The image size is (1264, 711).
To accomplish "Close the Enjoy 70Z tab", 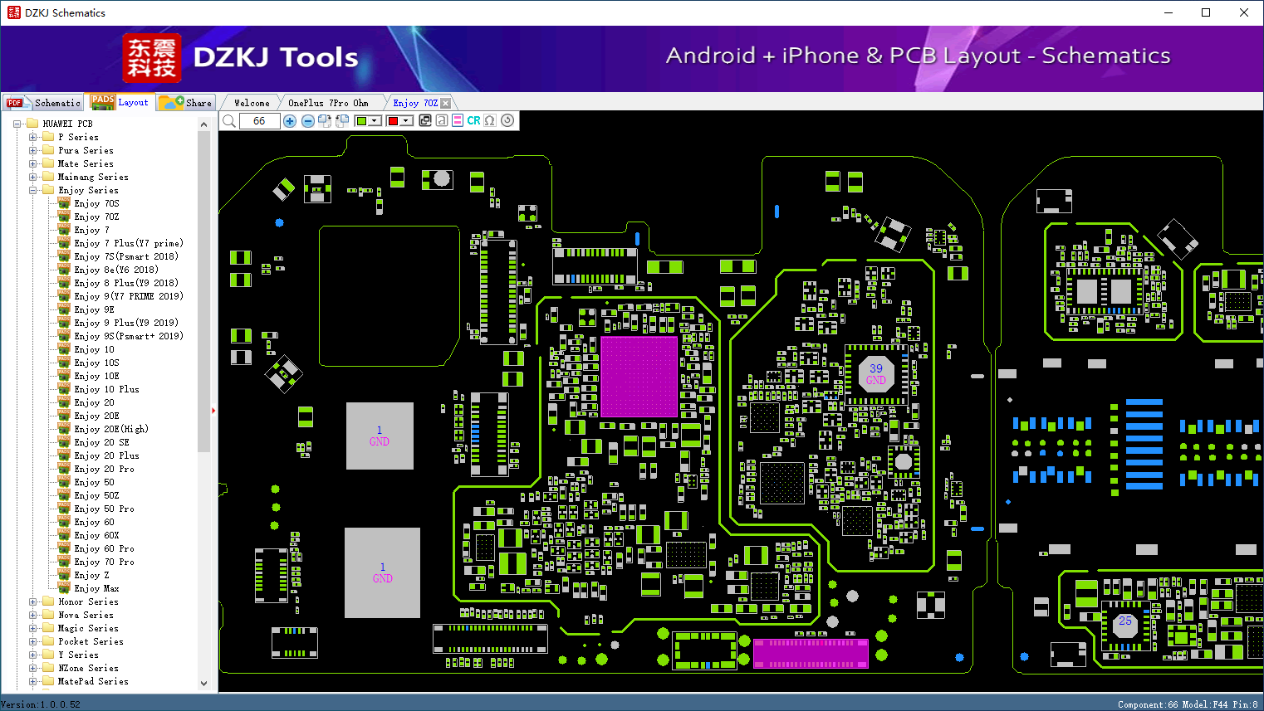I will 446,103.
